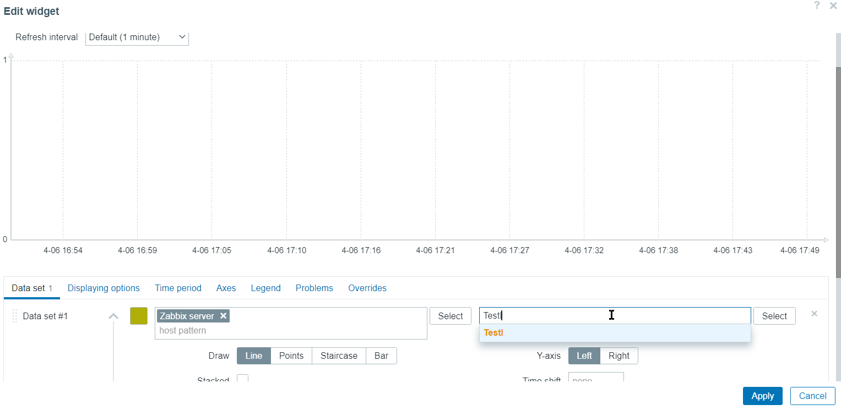Click the item pattern input field
Image resolution: width=841 pixels, height=410 pixels.
click(615, 315)
